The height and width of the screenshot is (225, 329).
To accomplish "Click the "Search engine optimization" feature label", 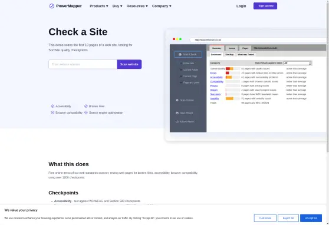I will pyautogui.click(x=106, y=113).
